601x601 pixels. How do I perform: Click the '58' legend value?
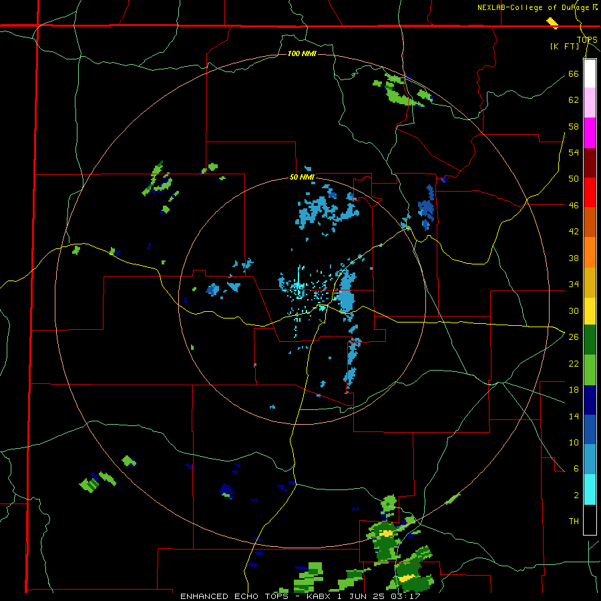click(574, 126)
